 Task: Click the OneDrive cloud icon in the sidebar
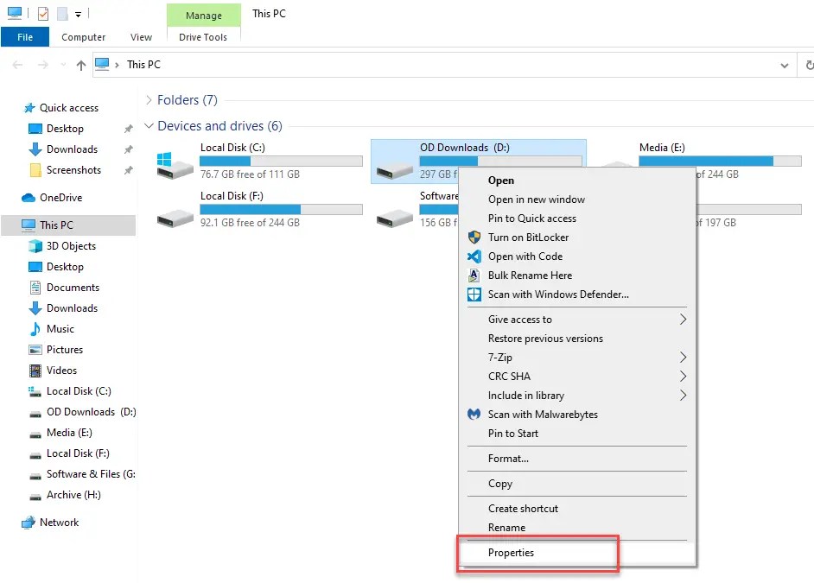[x=29, y=197]
